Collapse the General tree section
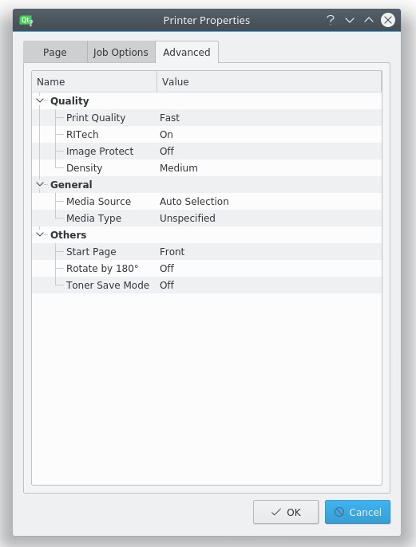The width and height of the screenshot is (416, 547). [x=40, y=184]
